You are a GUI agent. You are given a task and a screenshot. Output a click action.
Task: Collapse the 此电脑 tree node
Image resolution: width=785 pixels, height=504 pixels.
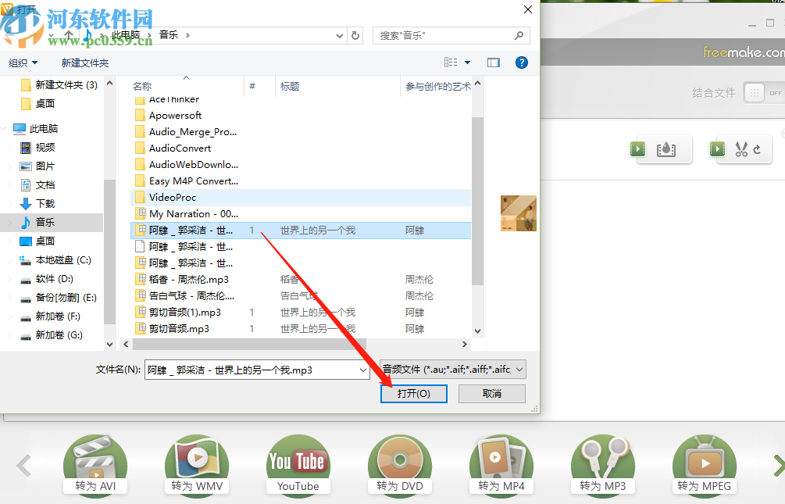(4, 129)
